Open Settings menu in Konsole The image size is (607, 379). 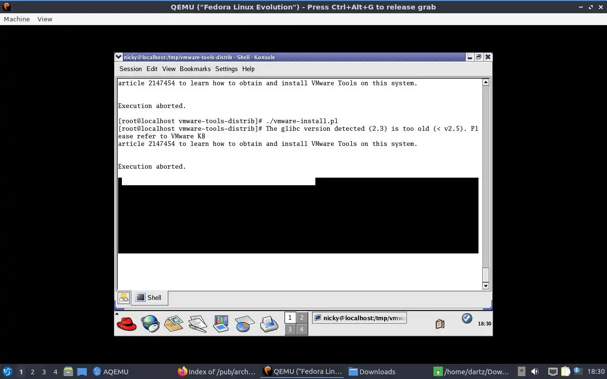[226, 69]
